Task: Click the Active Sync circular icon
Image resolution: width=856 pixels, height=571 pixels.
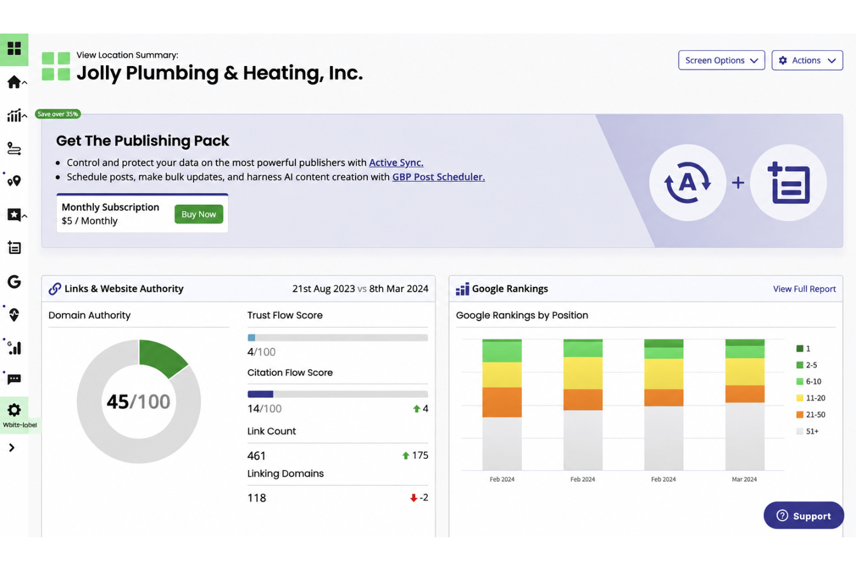Action: [687, 183]
